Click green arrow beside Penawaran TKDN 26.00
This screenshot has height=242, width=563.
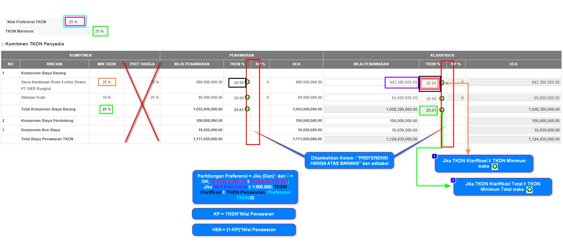click(247, 82)
